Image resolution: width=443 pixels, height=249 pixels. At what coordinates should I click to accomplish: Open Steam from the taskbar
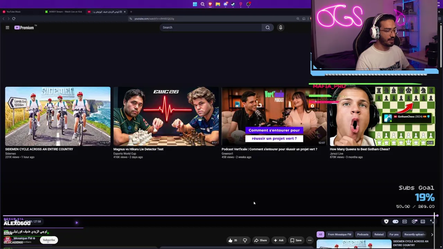233,4
